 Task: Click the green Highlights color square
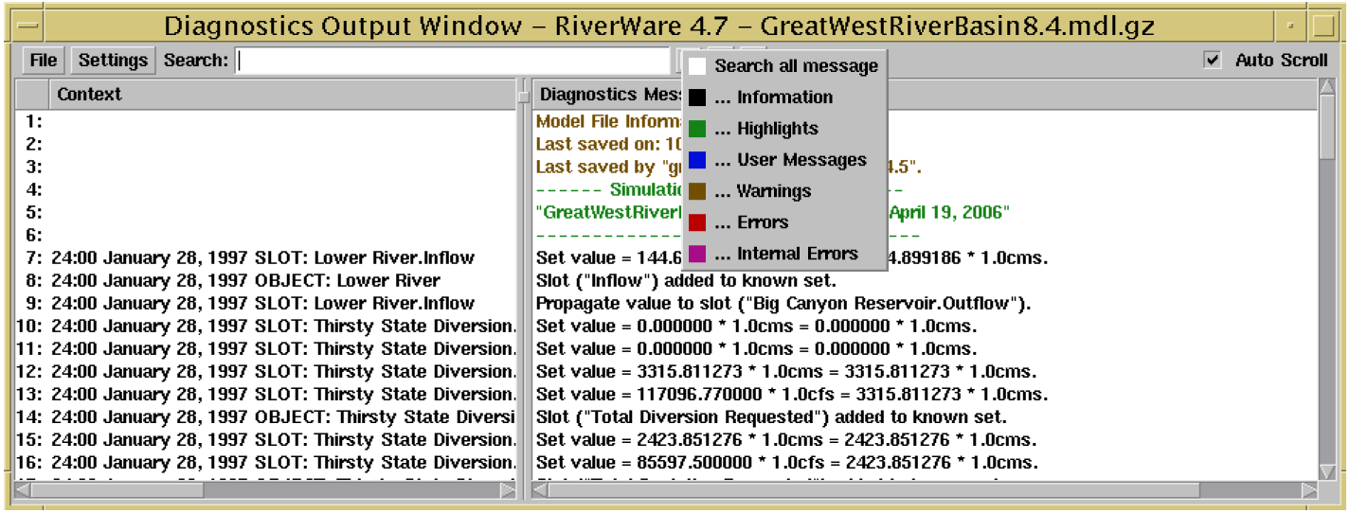click(x=697, y=129)
